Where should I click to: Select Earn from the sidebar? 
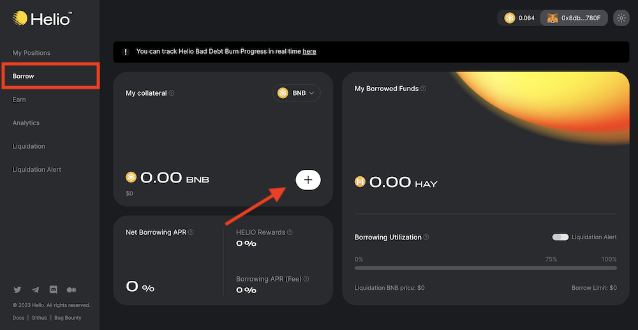tap(19, 100)
